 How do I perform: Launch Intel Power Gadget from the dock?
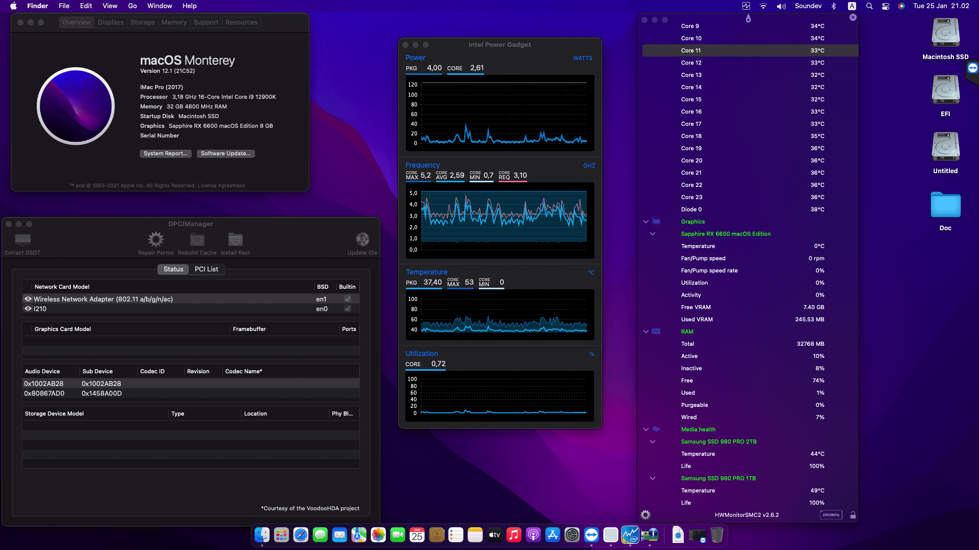pos(630,535)
